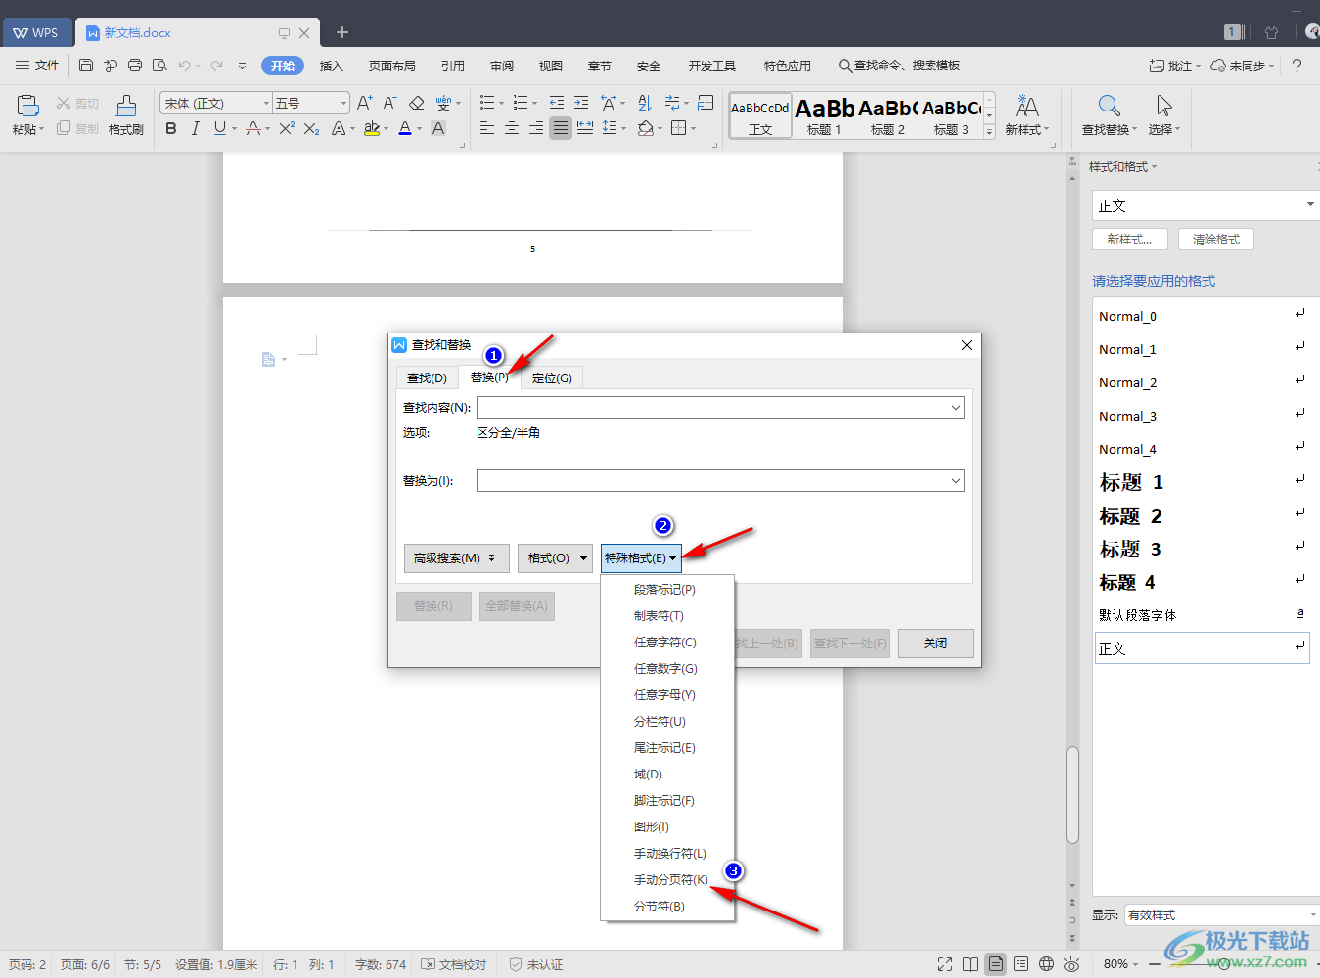
Task: Open the Page Layout ribbon tab
Action: click(x=392, y=66)
